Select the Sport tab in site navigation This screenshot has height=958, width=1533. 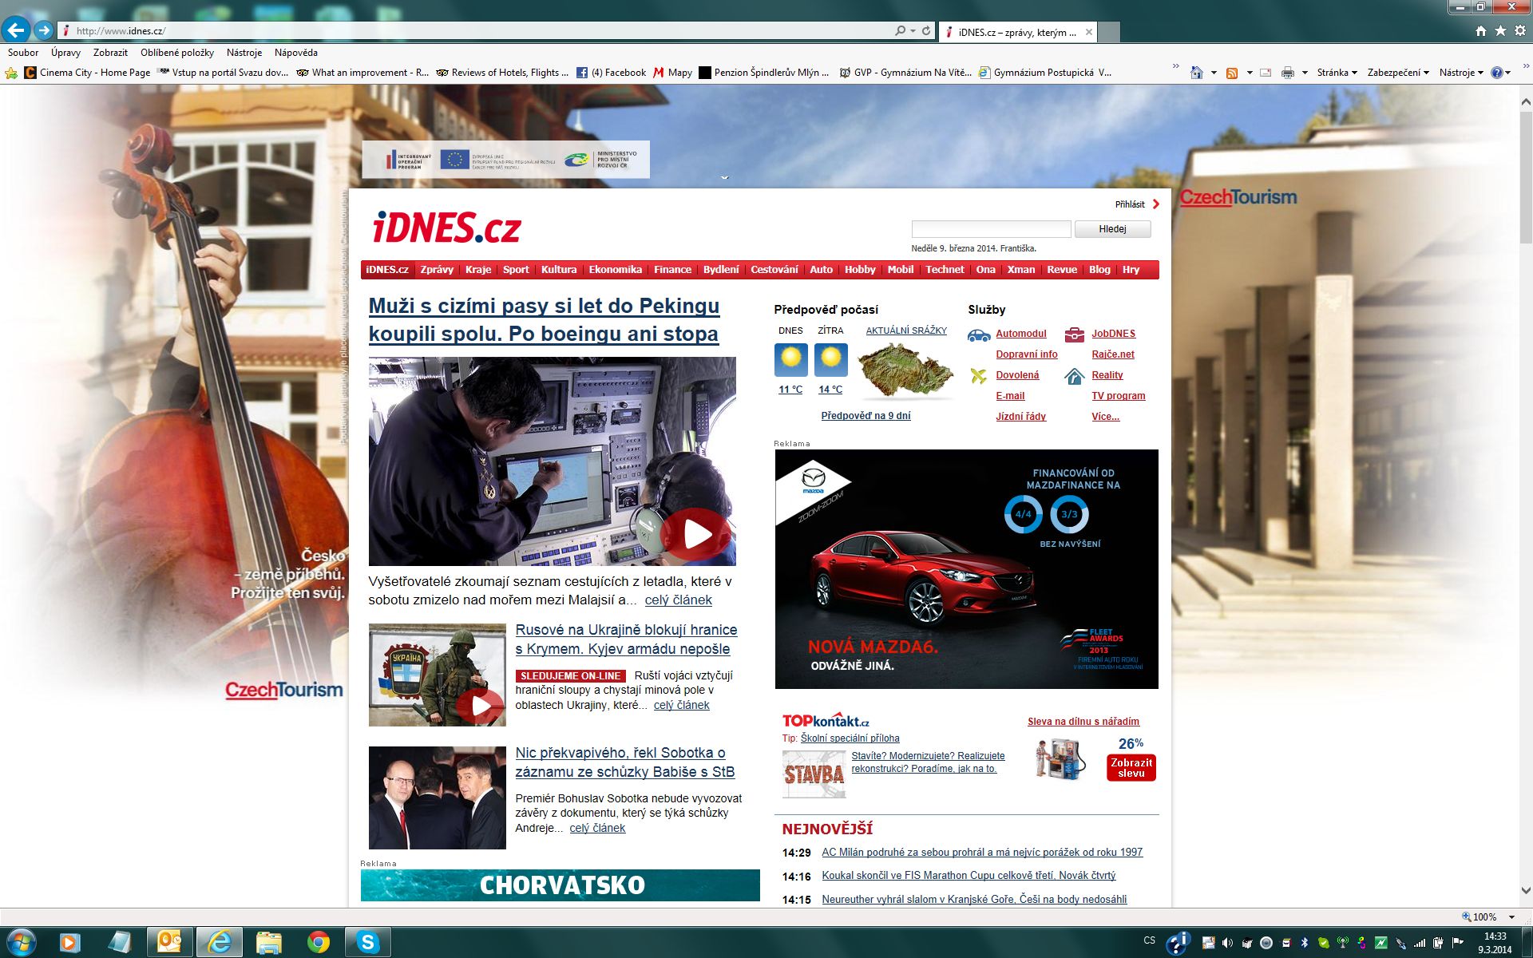(x=516, y=270)
